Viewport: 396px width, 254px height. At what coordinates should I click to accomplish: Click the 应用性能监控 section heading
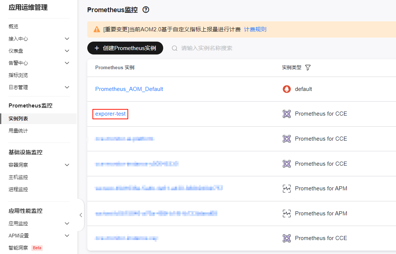(25, 211)
